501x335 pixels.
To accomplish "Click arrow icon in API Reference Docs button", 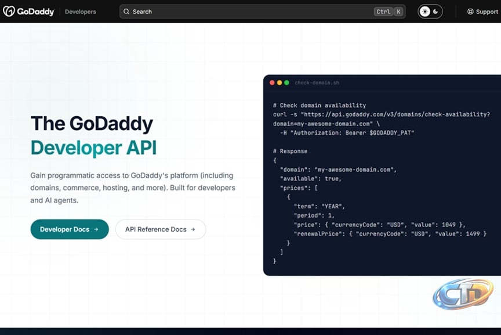I will click(193, 229).
